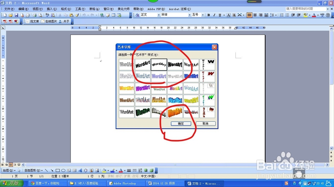This screenshot has height=187, width=334.
Task: Select the Arrow drawing tool
Action: 52,170
